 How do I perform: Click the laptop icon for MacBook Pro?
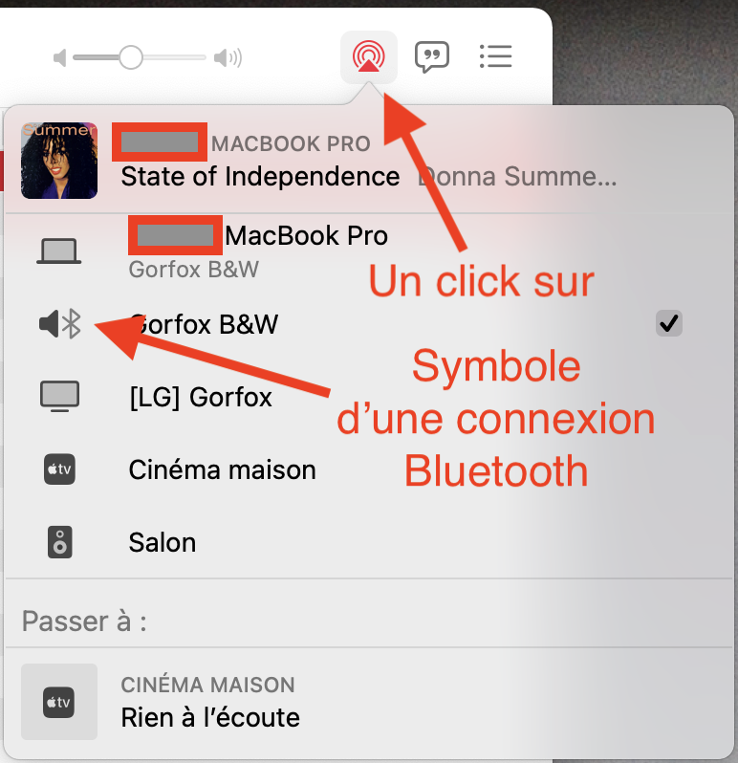pos(59,251)
